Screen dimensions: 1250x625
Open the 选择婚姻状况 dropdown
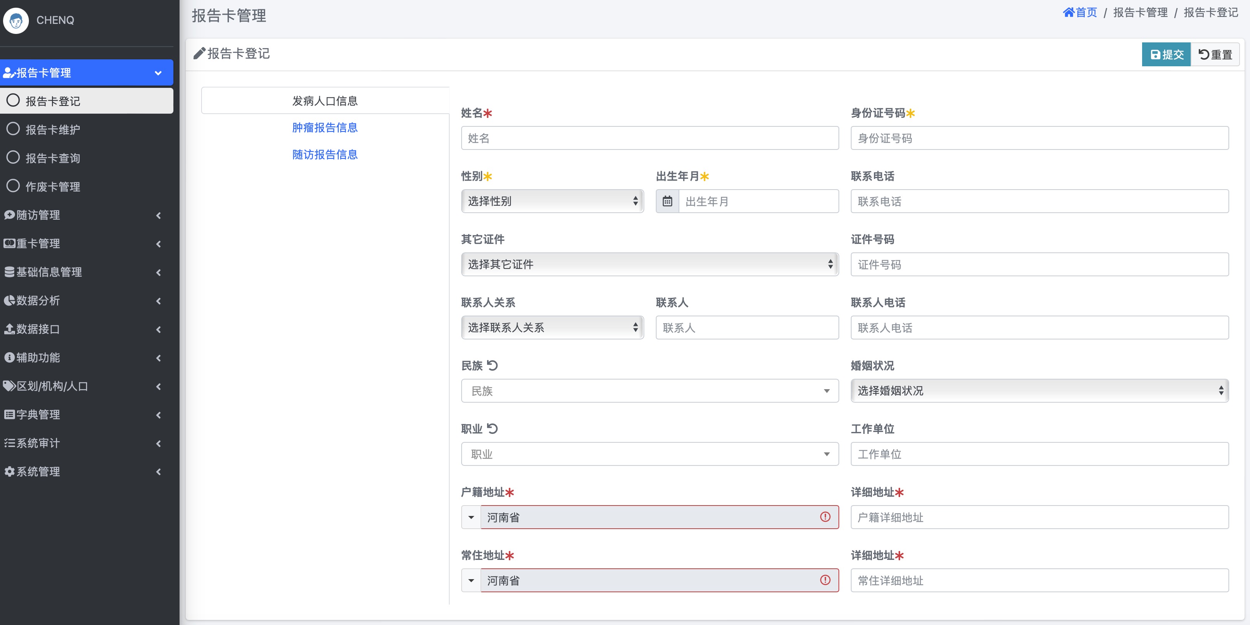(x=1039, y=391)
